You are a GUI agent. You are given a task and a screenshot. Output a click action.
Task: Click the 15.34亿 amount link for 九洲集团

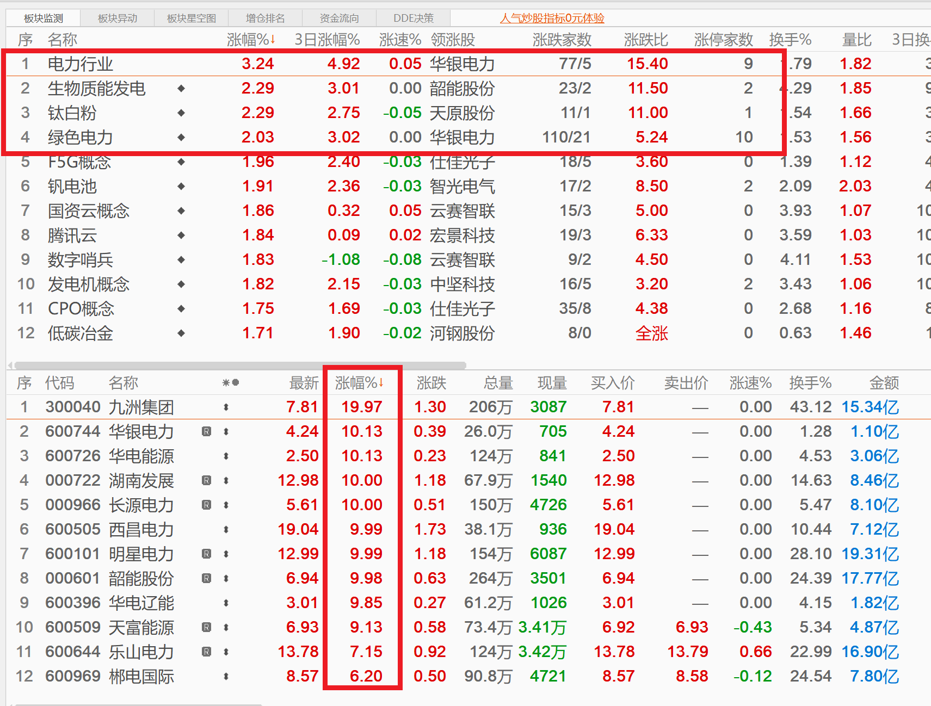[870, 406]
